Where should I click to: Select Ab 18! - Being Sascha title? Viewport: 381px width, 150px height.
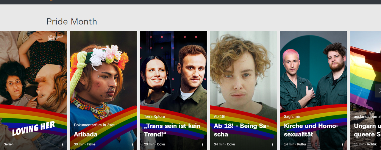click(x=241, y=130)
